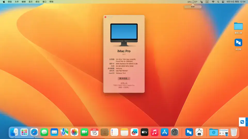Click the Sunlogin floating widget at screen edge
Screen dimensions: 248x139
click(x=243, y=122)
